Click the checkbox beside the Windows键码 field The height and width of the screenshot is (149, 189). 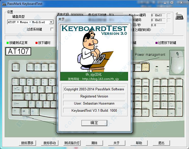169,15
